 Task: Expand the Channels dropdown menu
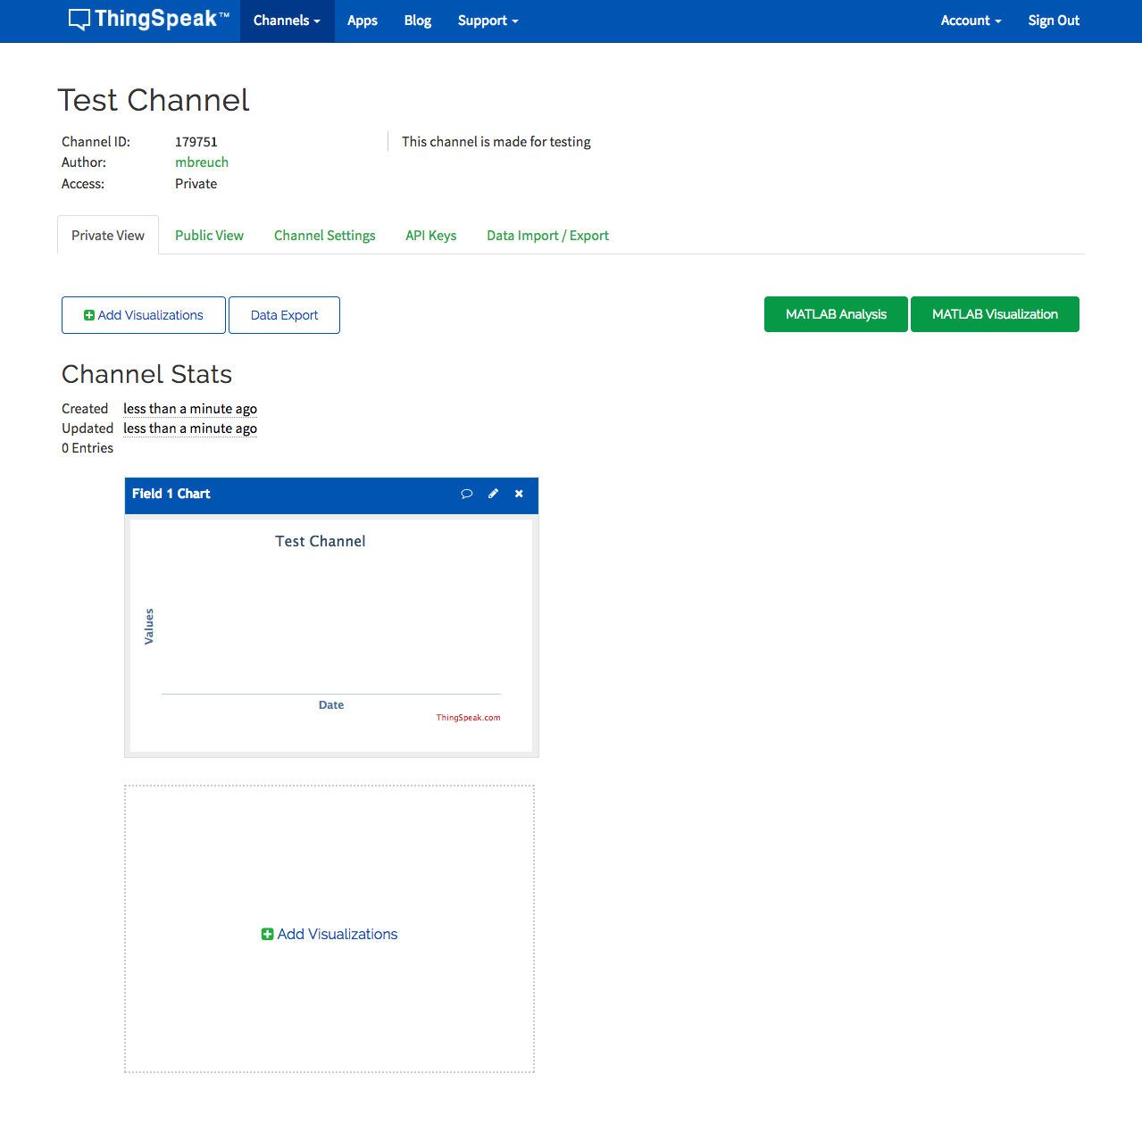pyautogui.click(x=287, y=21)
